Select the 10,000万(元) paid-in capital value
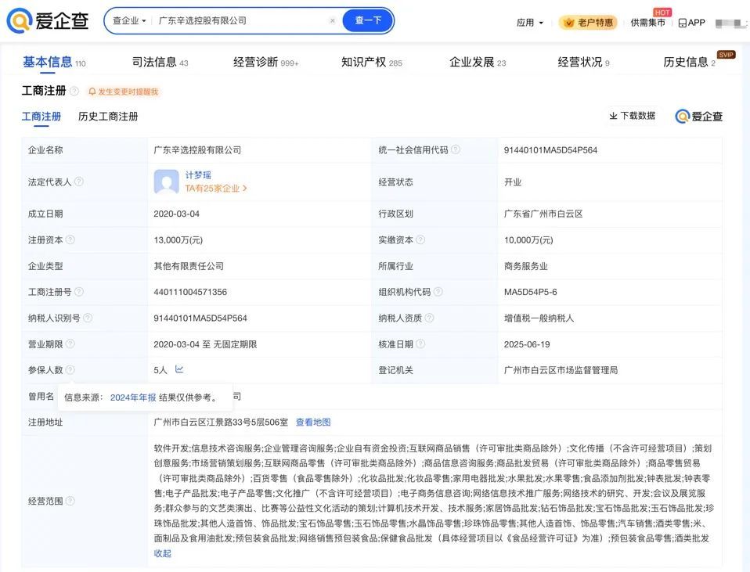This screenshot has width=750, height=572. click(528, 240)
